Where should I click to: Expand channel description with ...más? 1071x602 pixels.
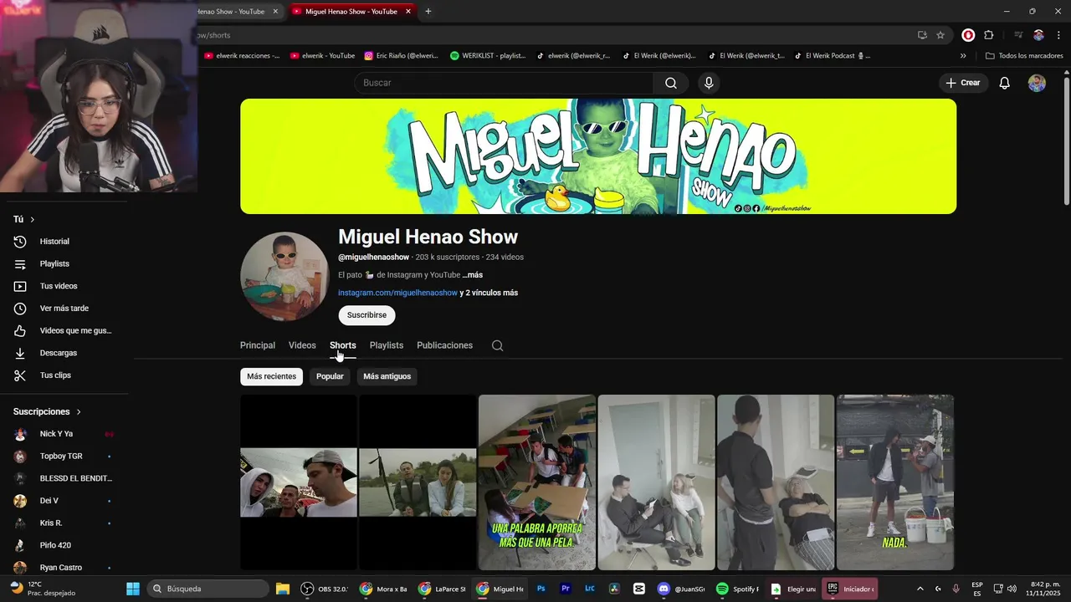coord(473,275)
